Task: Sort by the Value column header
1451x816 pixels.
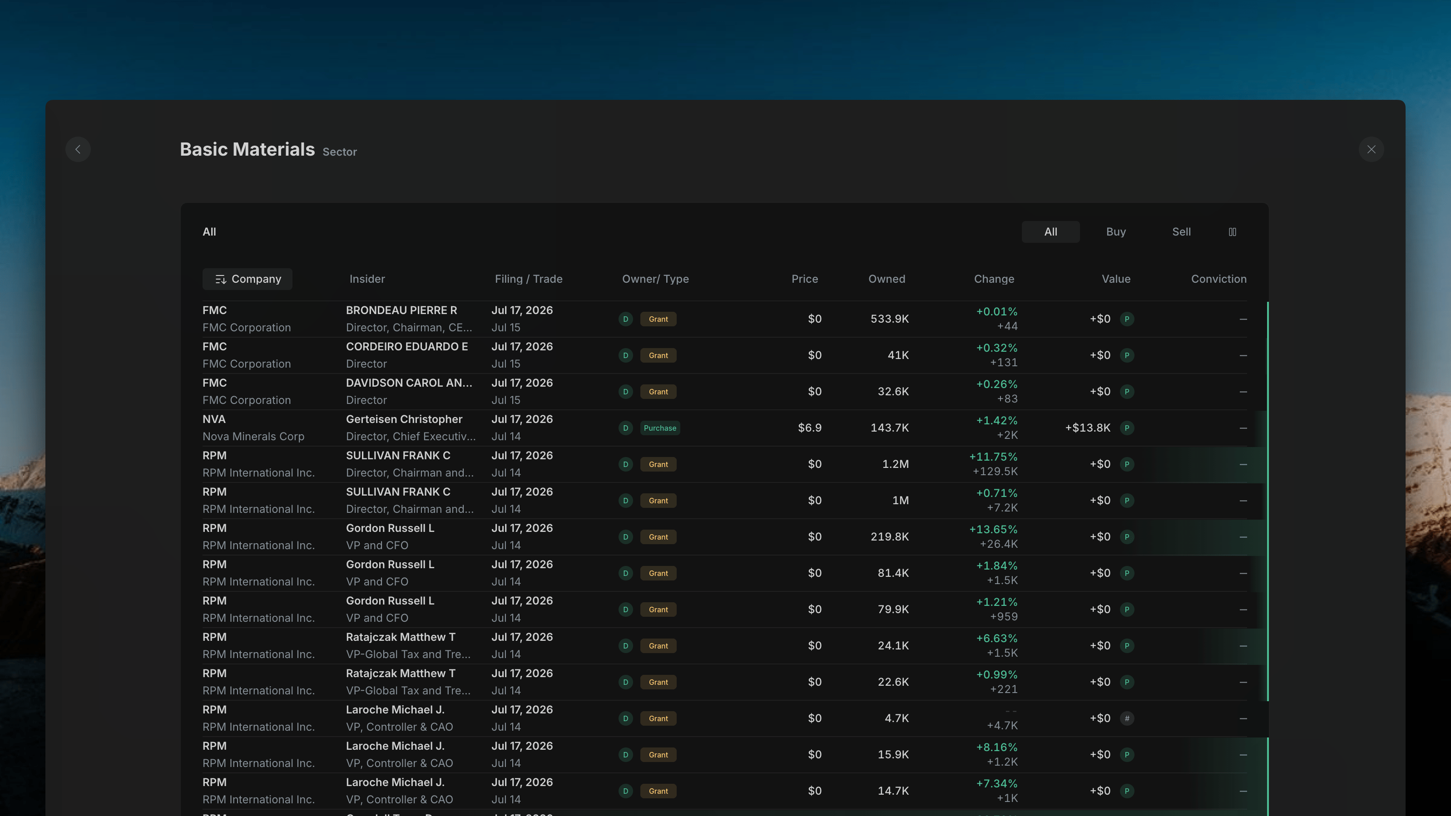Action: [1116, 279]
